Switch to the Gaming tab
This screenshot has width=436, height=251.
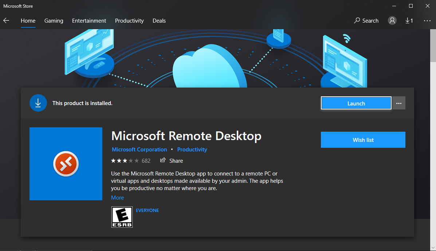(x=54, y=21)
